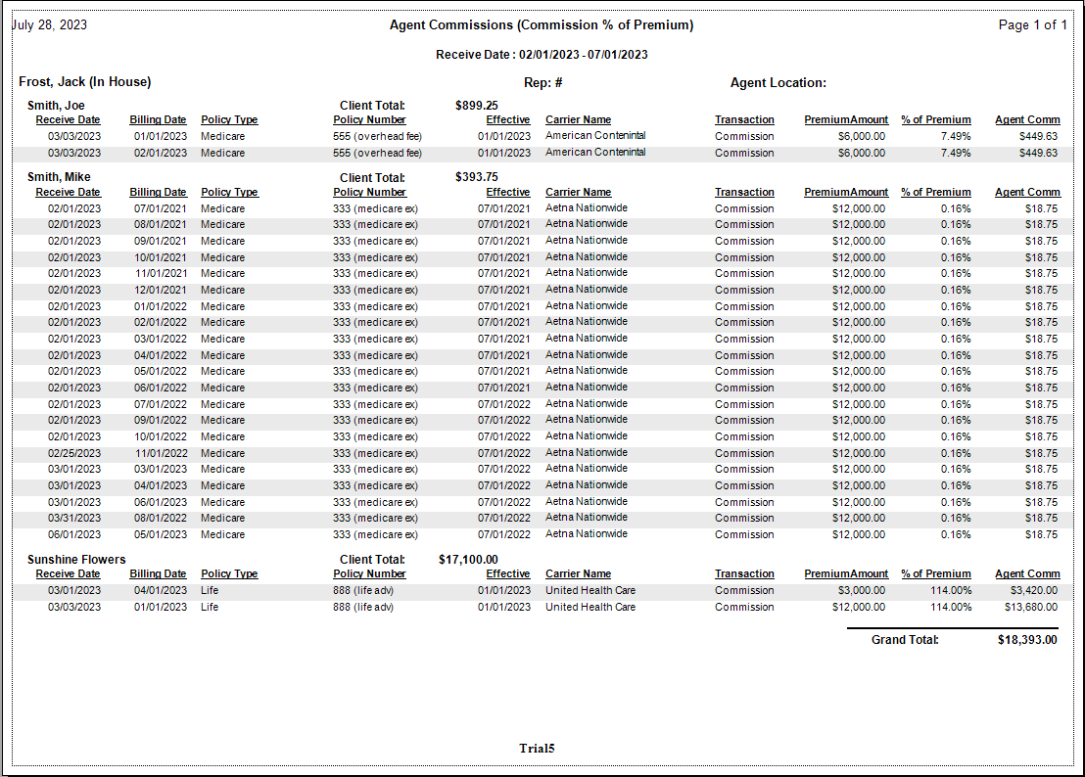1085x777 pixels.
Task: Click the Policy Type column header
Action: coord(228,119)
